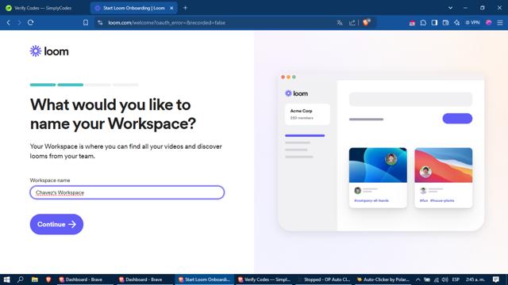Open a new tab with the plus button
Screen dimensions: 508x285
(x=185, y=8)
